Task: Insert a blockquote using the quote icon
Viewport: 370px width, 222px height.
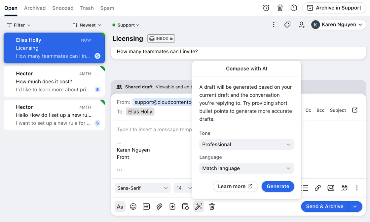Action: pyautogui.click(x=344, y=188)
